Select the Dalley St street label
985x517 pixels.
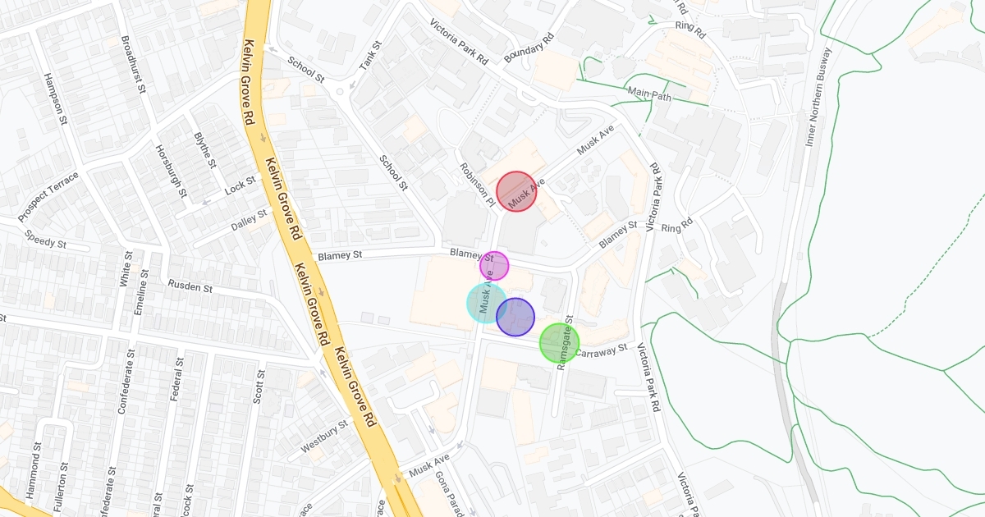point(249,218)
